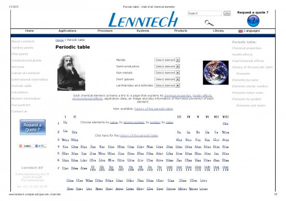Open Health effects in right sidebar
The height and width of the screenshot is (201, 286).
coord(242,54)
